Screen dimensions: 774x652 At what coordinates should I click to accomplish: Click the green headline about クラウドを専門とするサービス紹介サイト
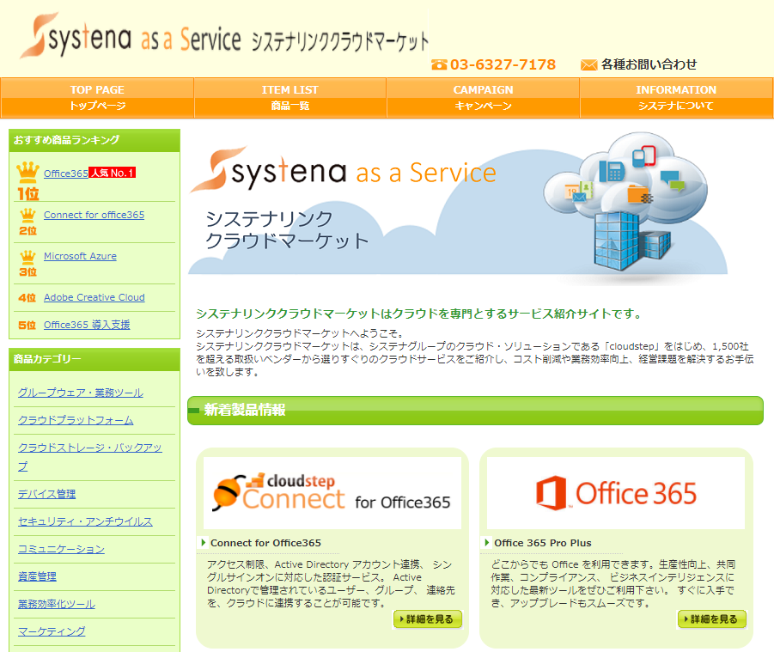[x=420, y=314]
